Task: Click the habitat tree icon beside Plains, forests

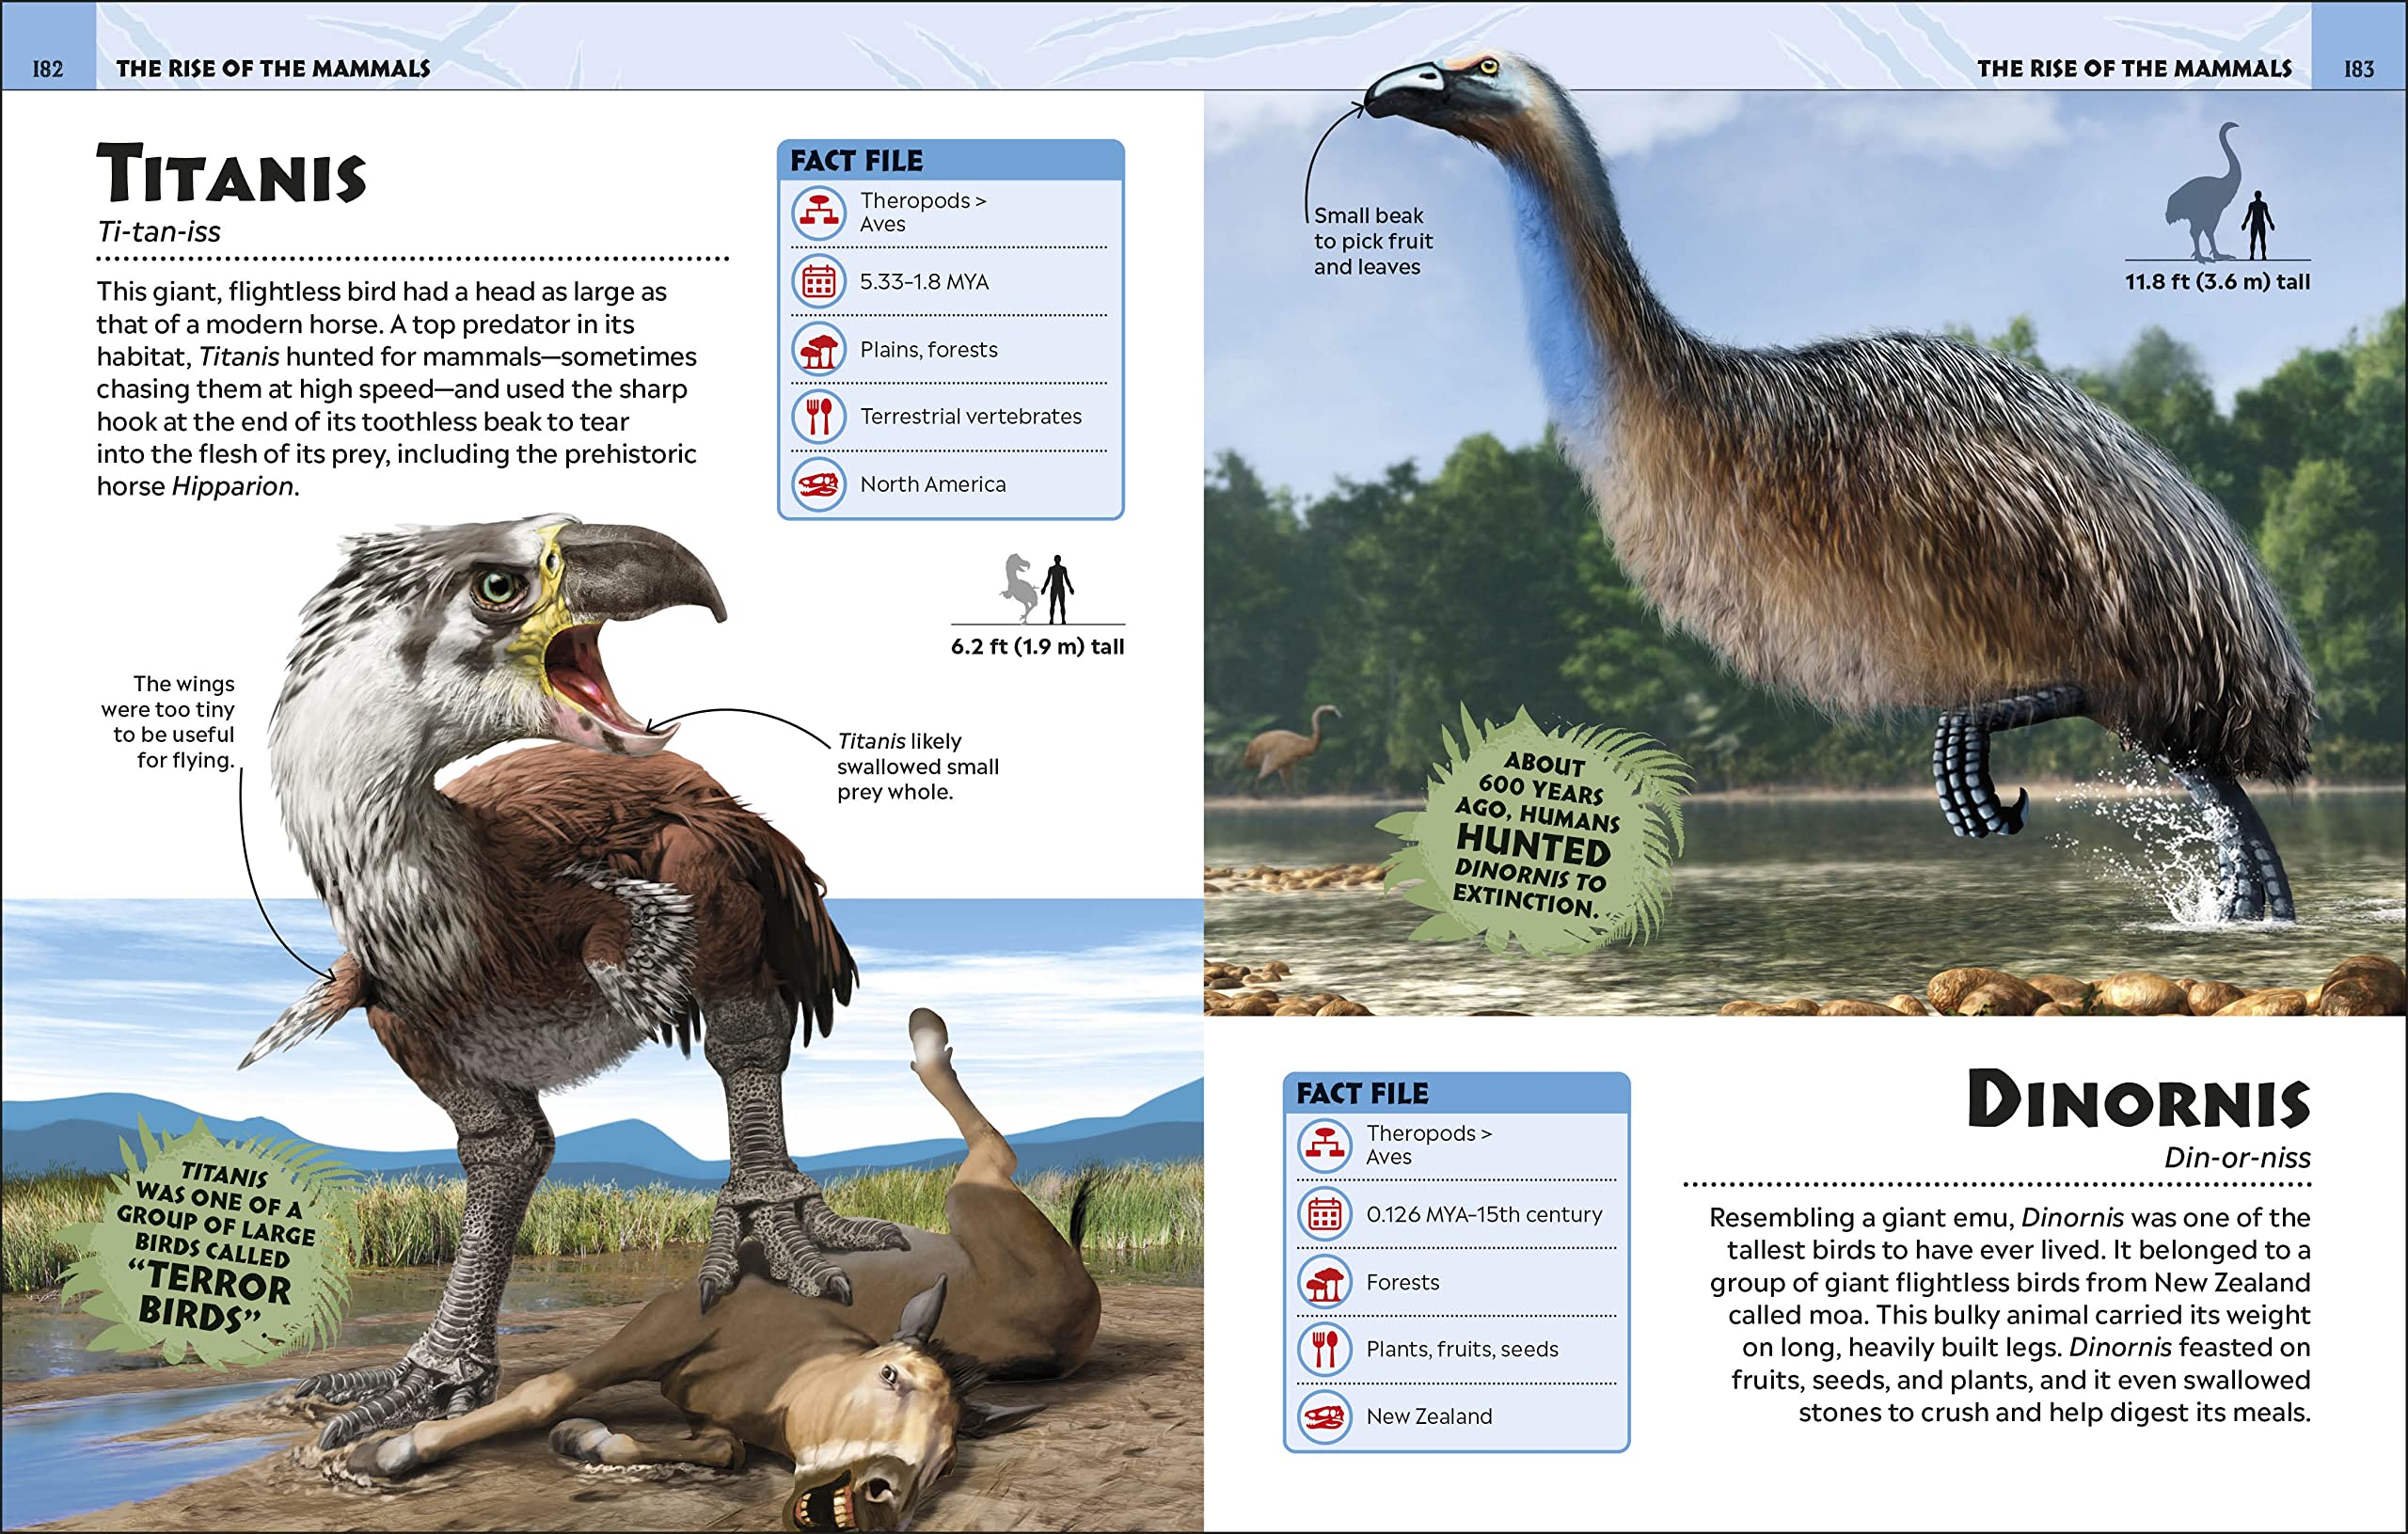Action: [x=819, y=349]
